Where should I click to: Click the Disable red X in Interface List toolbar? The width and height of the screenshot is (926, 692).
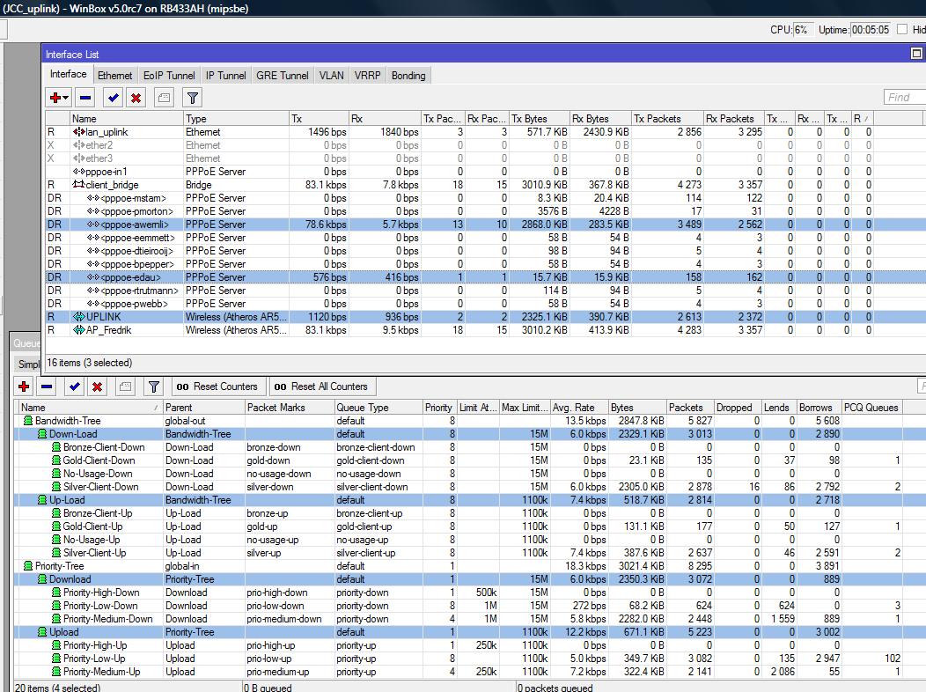click(136, 98)
